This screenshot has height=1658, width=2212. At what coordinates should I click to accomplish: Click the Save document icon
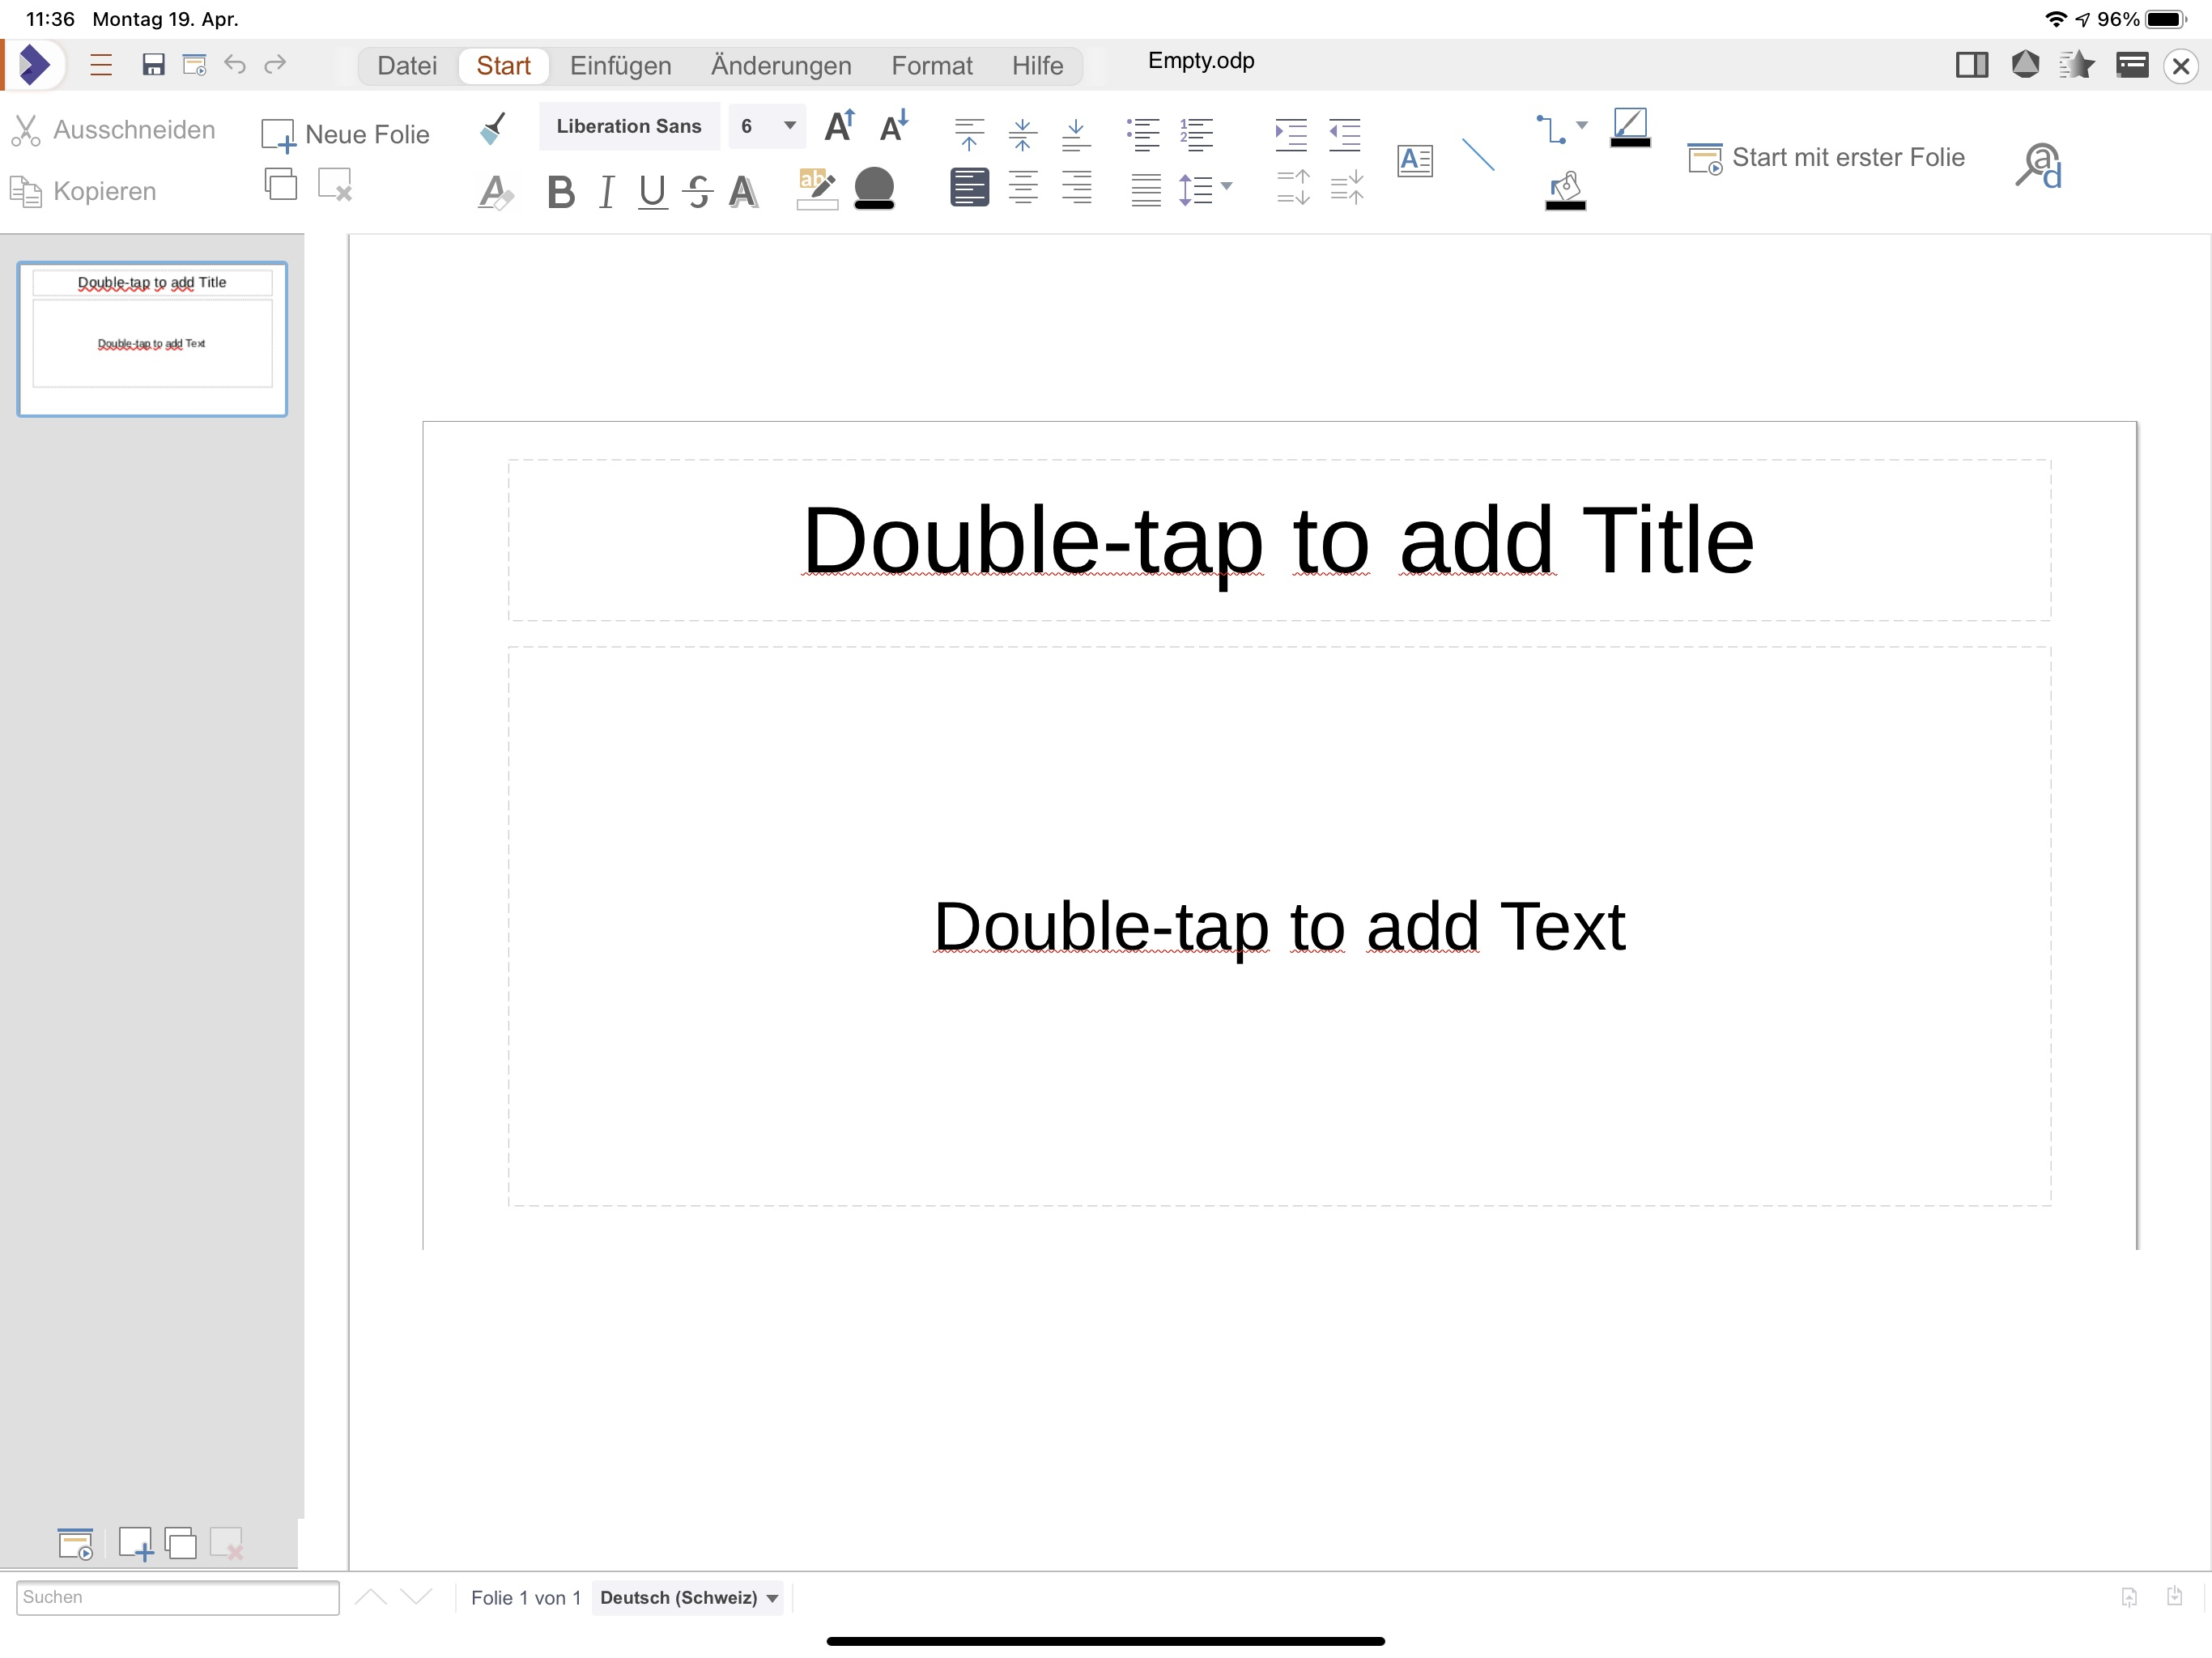[x=153, y=65]
